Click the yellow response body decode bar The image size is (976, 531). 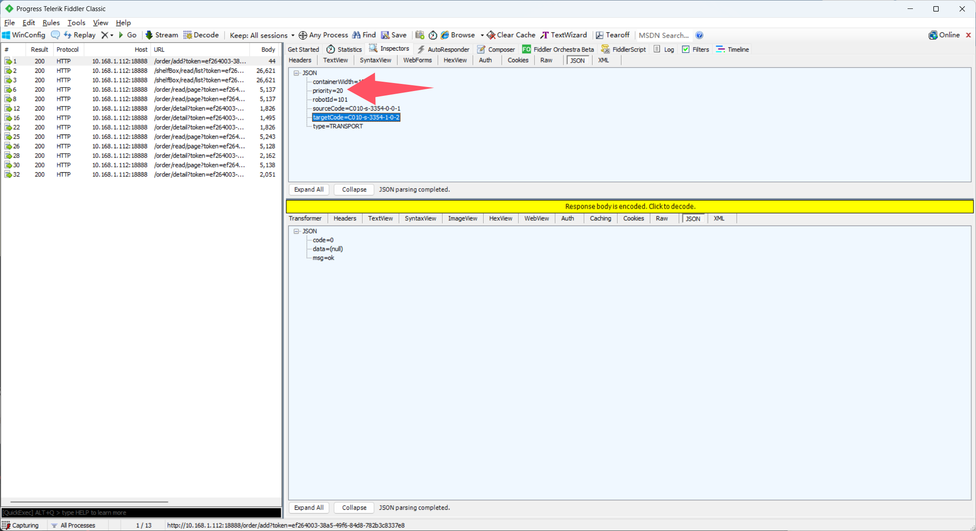(629, 206)
